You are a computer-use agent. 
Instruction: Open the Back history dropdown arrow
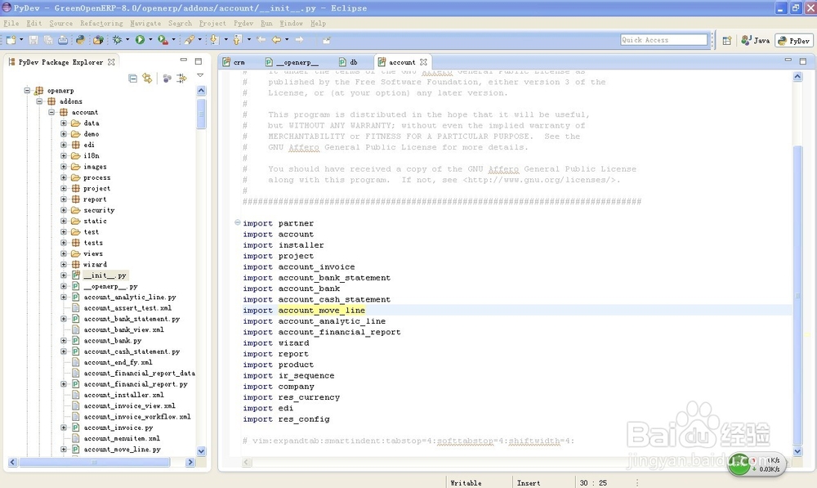[287, 39]
